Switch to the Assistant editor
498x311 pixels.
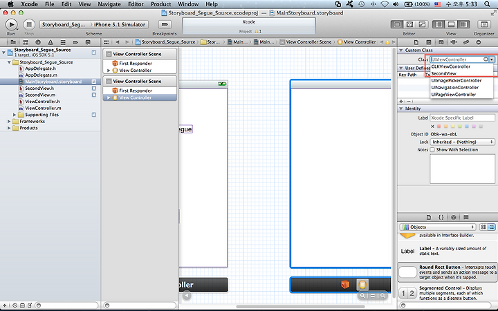click(x=409, y=24)
